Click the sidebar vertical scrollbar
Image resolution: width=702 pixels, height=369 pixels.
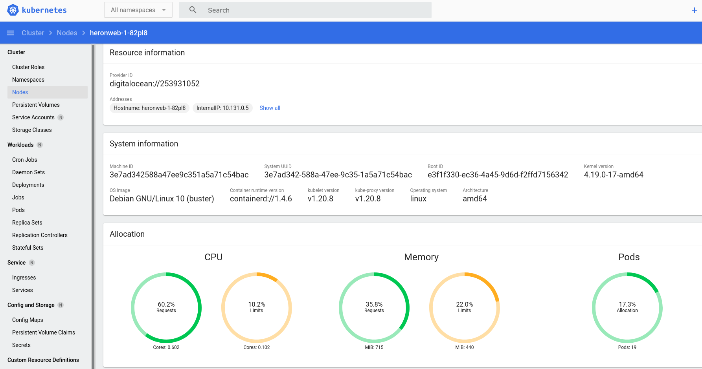click(x=93, y=206)
